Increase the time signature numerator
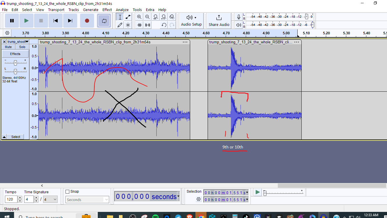Image resolution: width=387 pixels, height=218 pixels. coord(36,198)
